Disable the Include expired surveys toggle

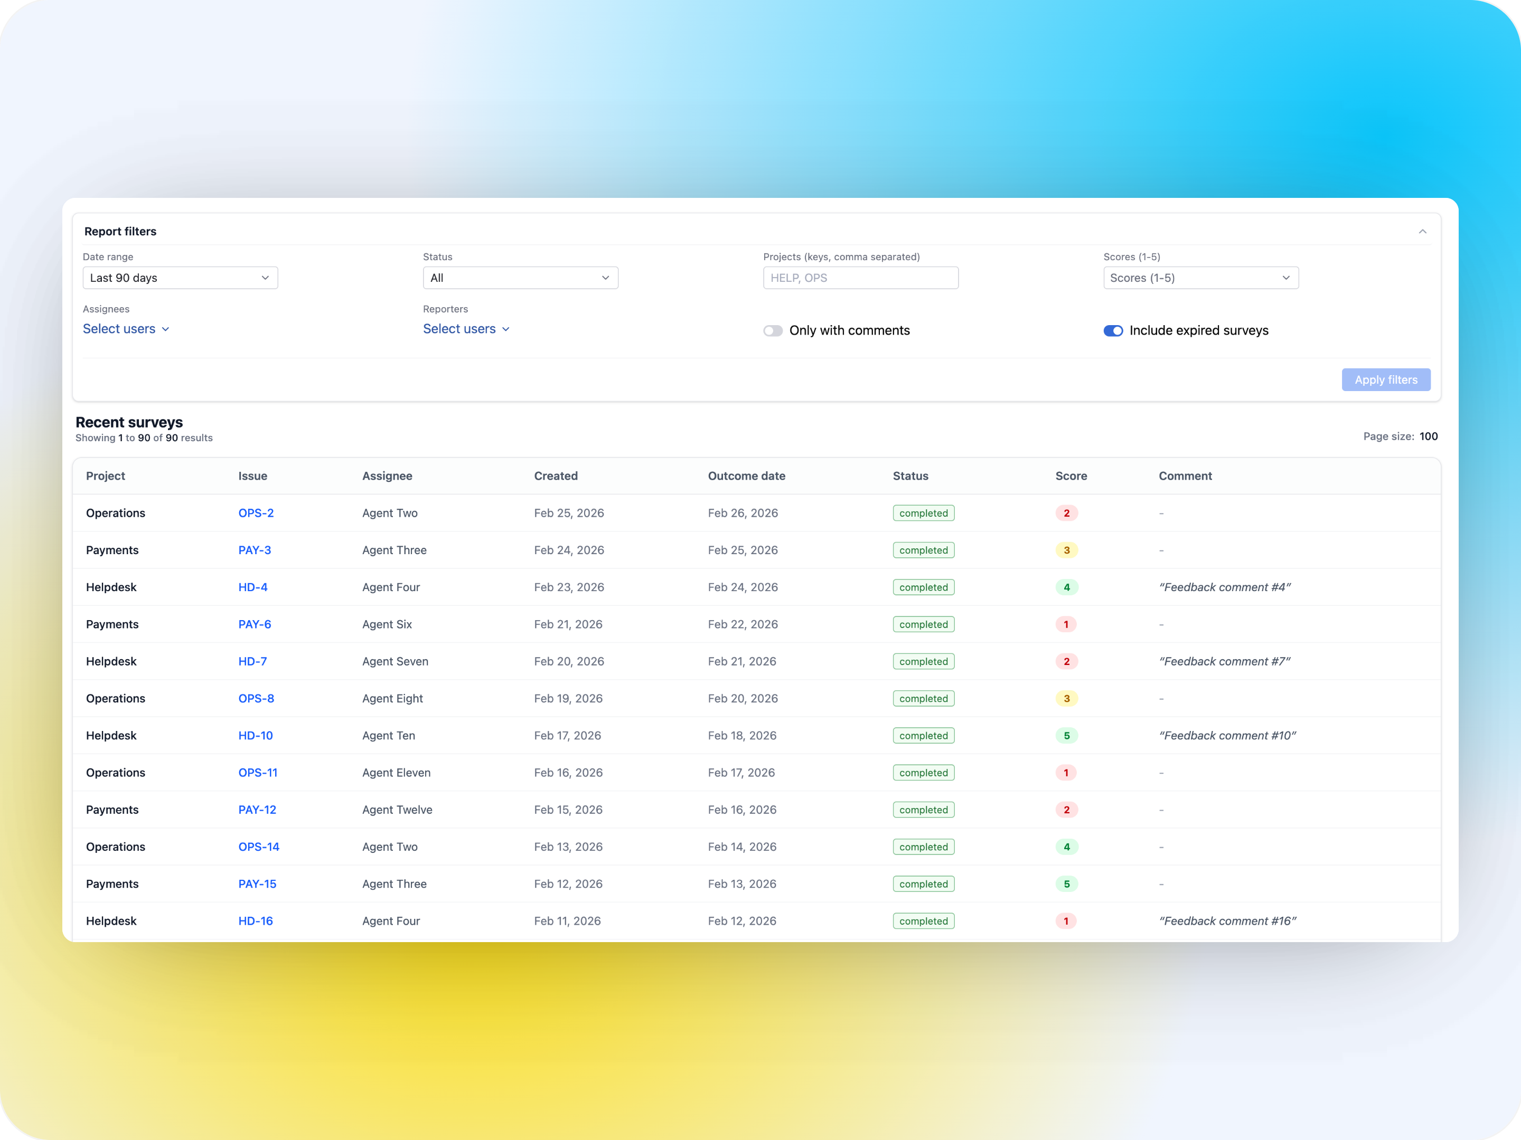click(1113, 330)
